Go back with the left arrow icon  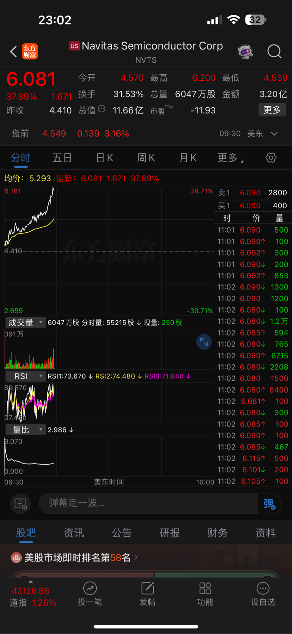(x=13, y=51)
